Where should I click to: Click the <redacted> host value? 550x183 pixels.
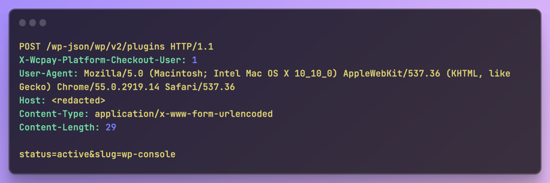coord(78,101)
